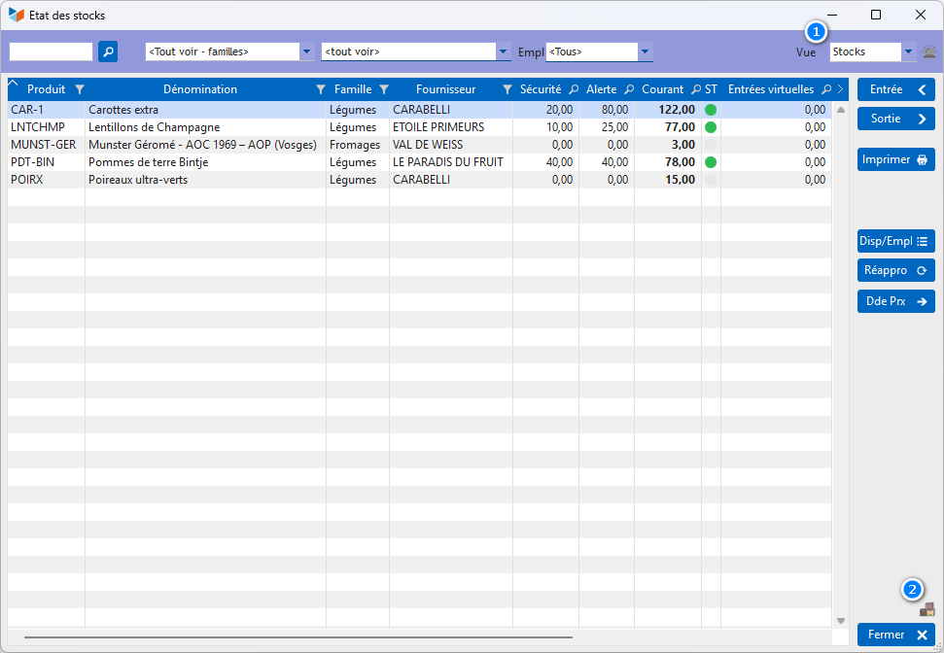Search in the Courant column magnifier
The height and width of the screenshot is (653, 944).
coord(696,89)
